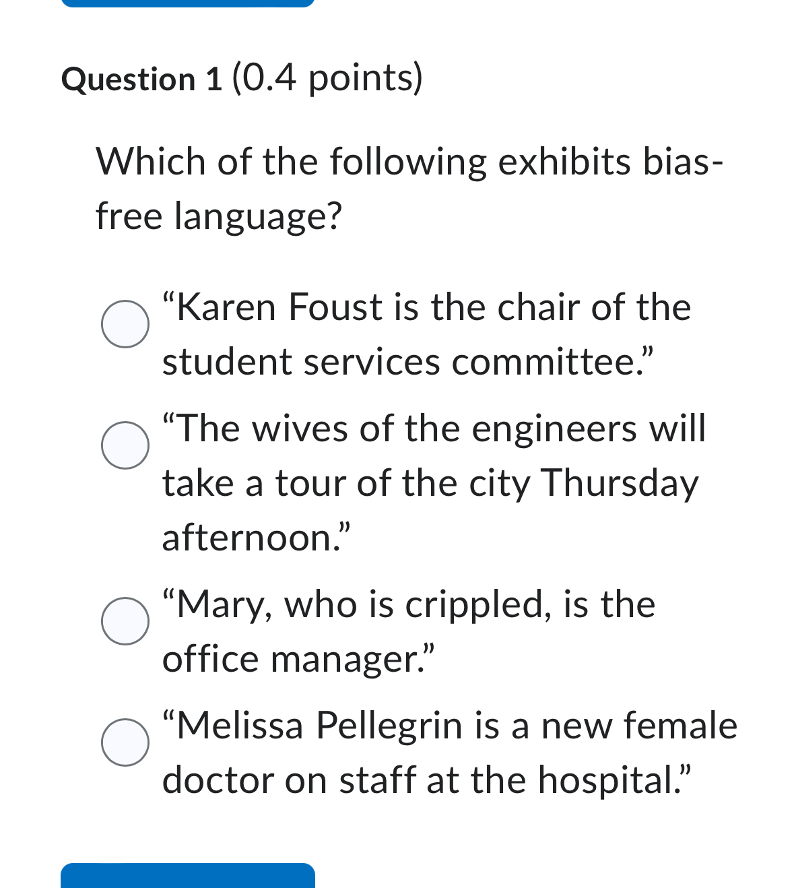This screenshot has width=794, height=888.
Task: Click the hospital answer's text label
Action: [448, 751]
